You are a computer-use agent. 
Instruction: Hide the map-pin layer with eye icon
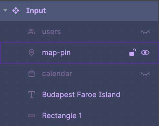coord(145,52)
